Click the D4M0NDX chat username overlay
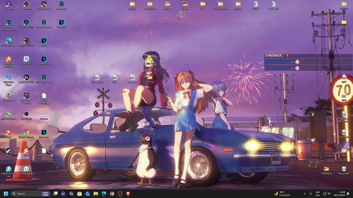The width and height of the screenshot is (353, 198). (274, 56)
